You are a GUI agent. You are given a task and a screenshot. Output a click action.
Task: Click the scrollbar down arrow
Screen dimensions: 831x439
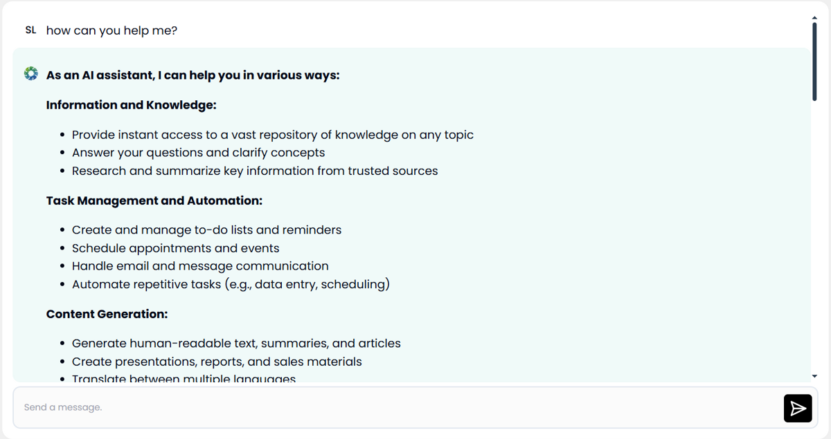pos(814,376)
